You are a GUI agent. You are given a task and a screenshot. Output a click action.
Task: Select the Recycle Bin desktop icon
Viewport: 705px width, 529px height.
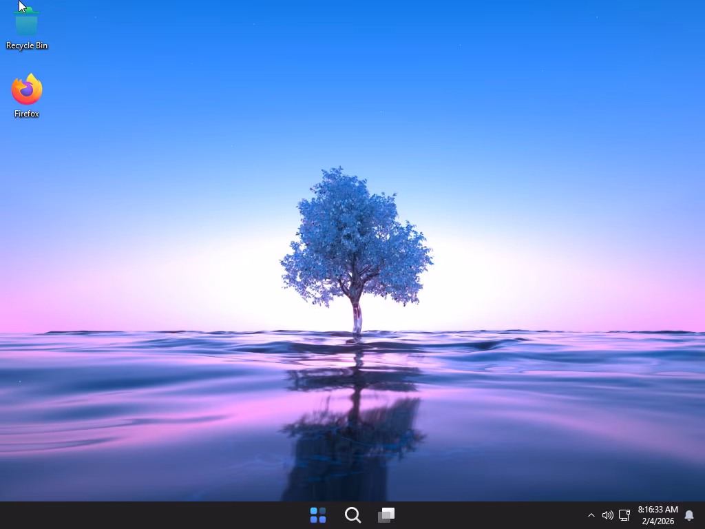pos(26,22)
